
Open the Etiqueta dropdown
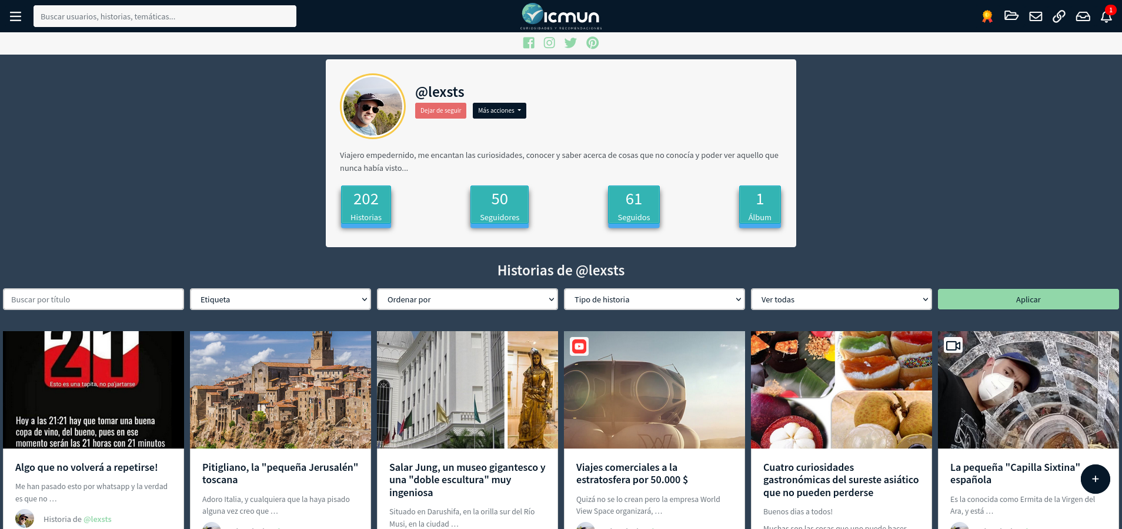[x=280, y=299]
